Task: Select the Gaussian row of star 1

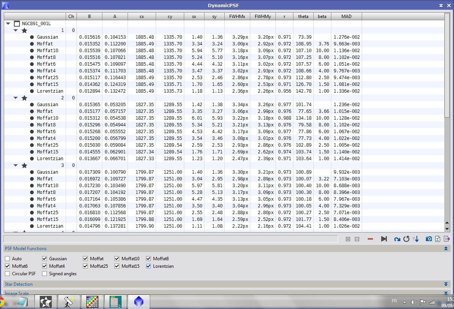Action: coord(224,37)
